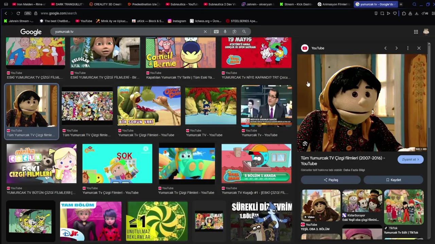435x244 pixels.
Task: Open the Google account avatar
Action: 426,32
